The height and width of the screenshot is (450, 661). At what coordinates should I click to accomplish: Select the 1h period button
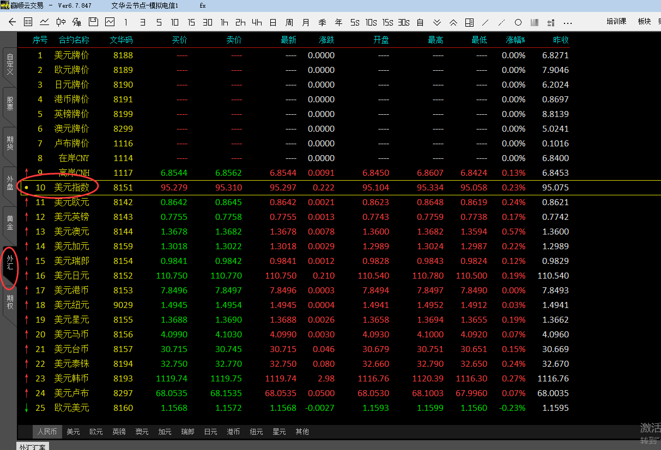224,22
